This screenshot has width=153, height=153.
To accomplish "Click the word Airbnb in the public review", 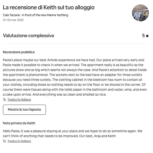I will click(x=52, y=60).
